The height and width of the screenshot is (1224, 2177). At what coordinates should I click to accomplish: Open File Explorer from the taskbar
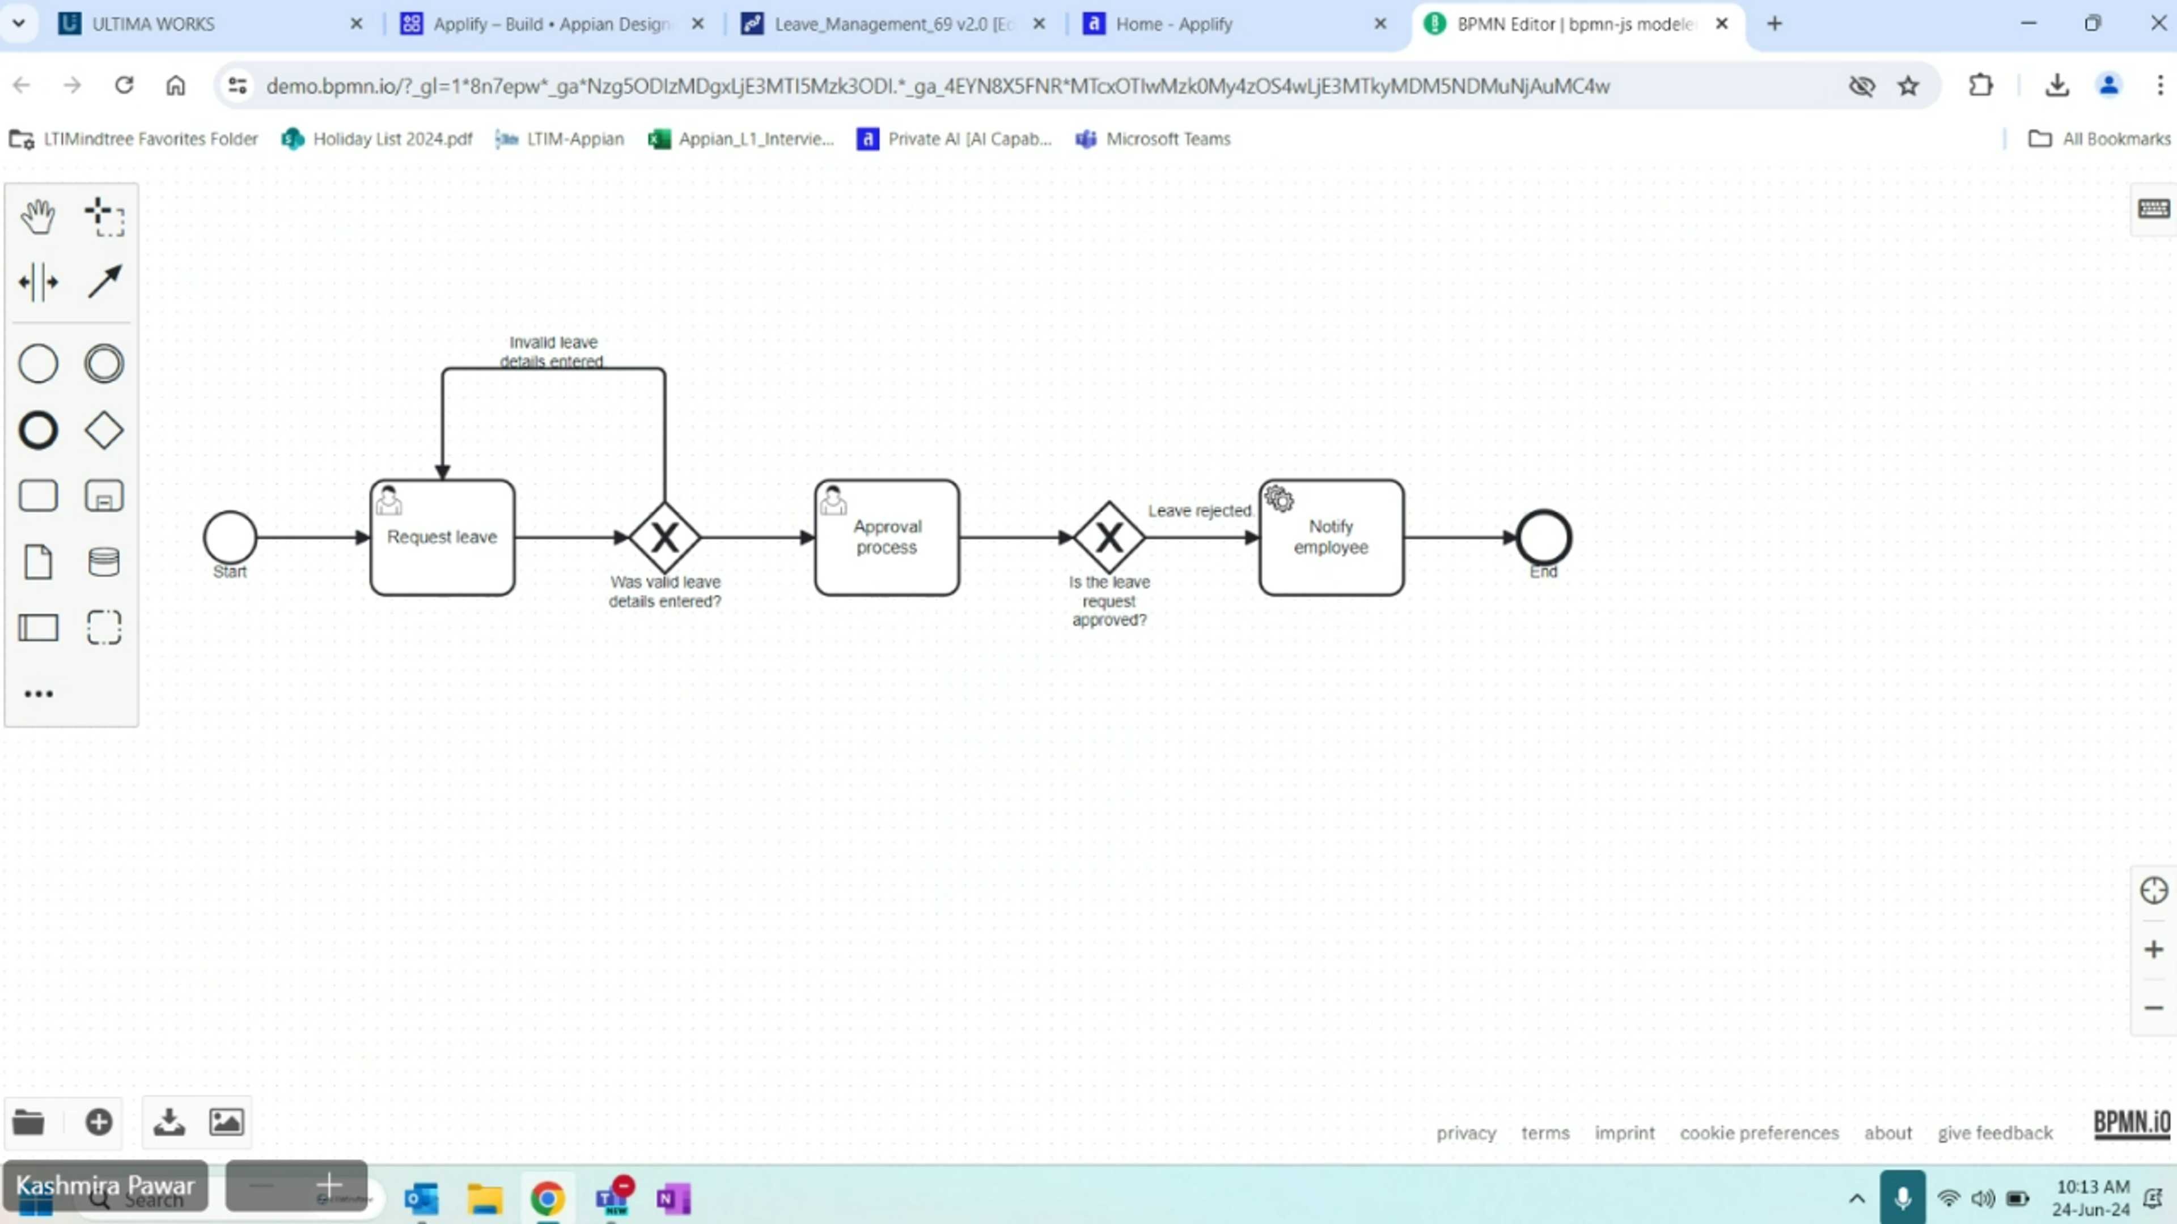click(x=485, y=1198)
